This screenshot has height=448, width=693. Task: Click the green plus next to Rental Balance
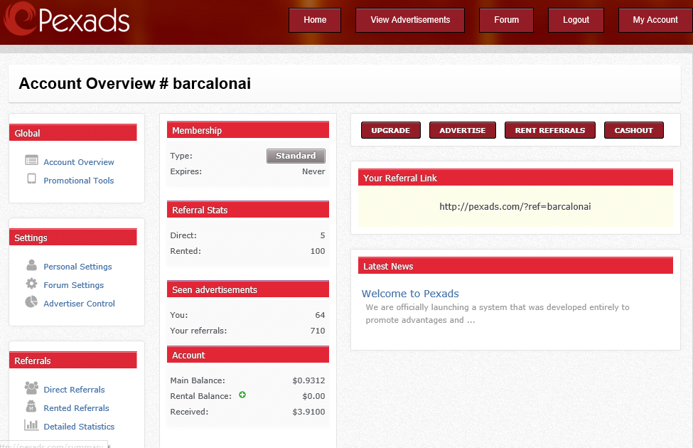click(242, 395)
